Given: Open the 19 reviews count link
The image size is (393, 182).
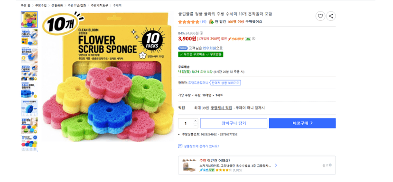Looking at the screenshot, I should pyautogui.click(x=203, y=22).
